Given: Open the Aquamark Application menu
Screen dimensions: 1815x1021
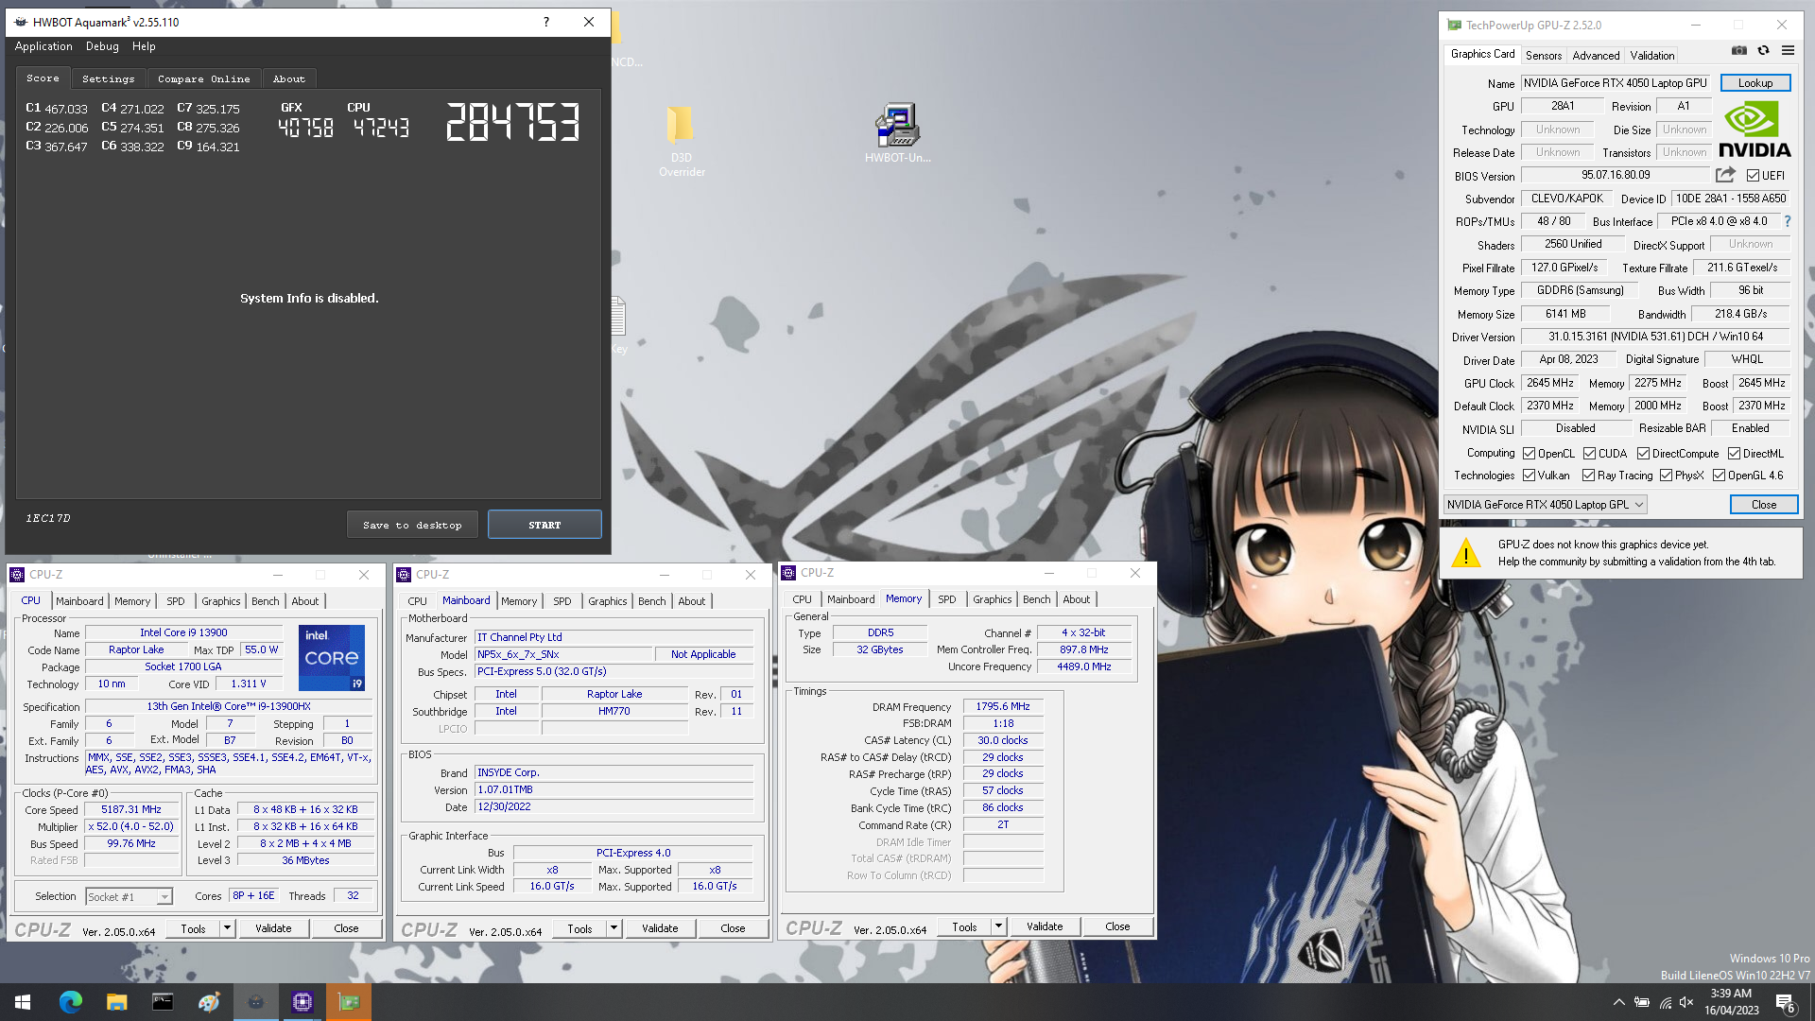Looking at the screenshot, I should (43, 46).
